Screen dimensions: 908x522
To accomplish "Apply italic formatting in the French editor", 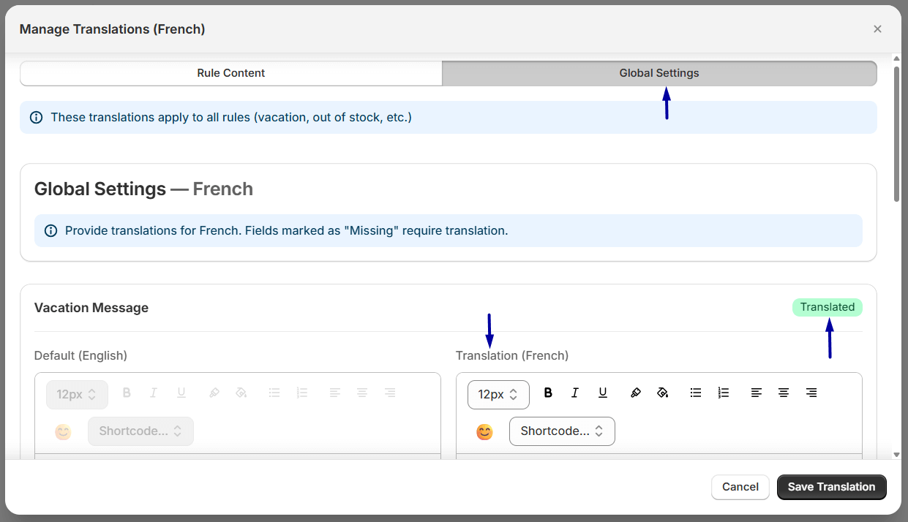I will click(575, 393).
